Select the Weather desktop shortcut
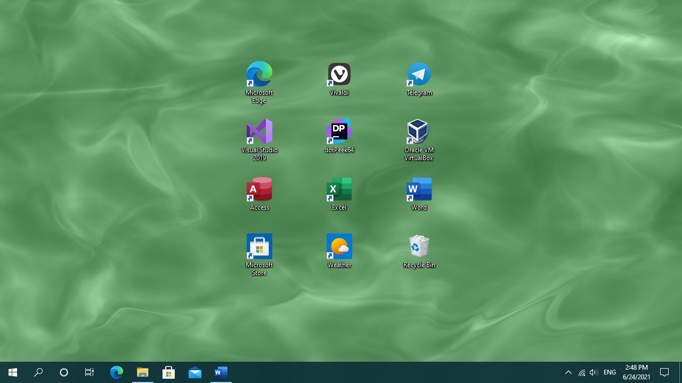Viewport: 682px width, 383px height. tap(339, 251)
